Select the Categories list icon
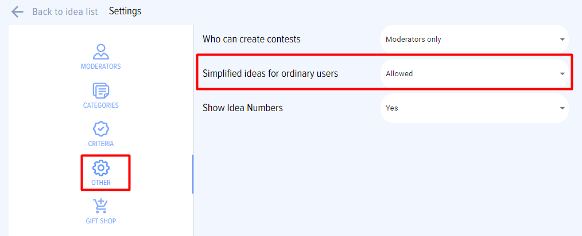 (x=100, y=91)
